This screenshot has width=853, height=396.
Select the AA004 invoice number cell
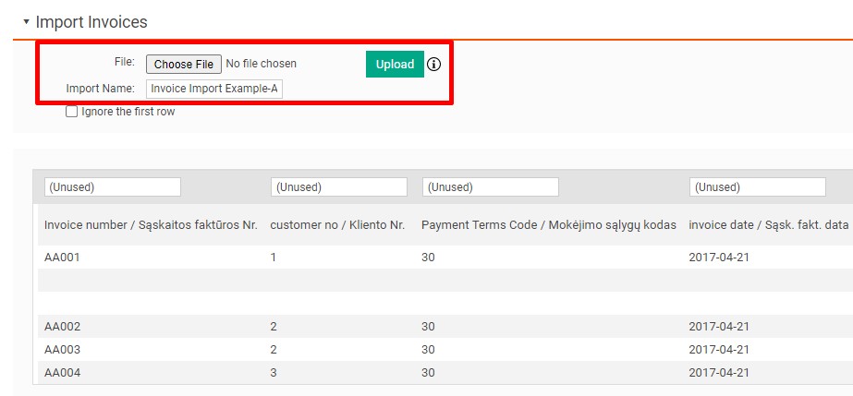pos(63,373)
